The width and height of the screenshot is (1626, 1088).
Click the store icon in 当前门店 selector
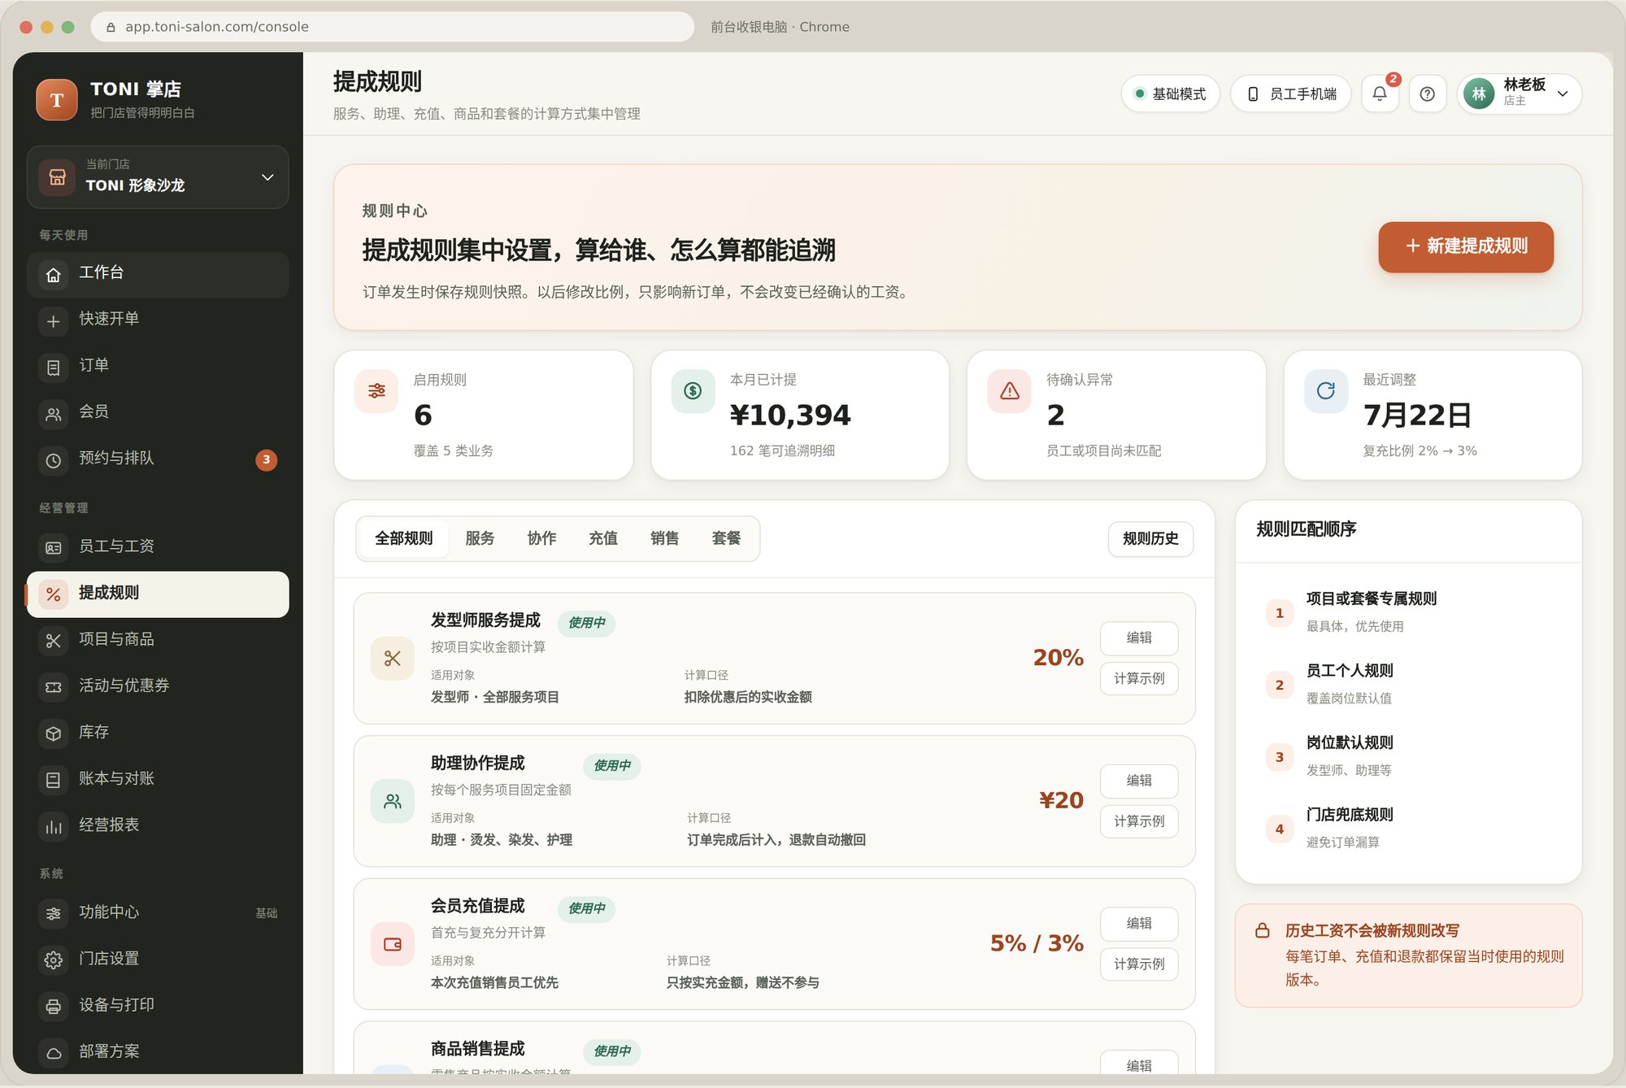[57, 177]
